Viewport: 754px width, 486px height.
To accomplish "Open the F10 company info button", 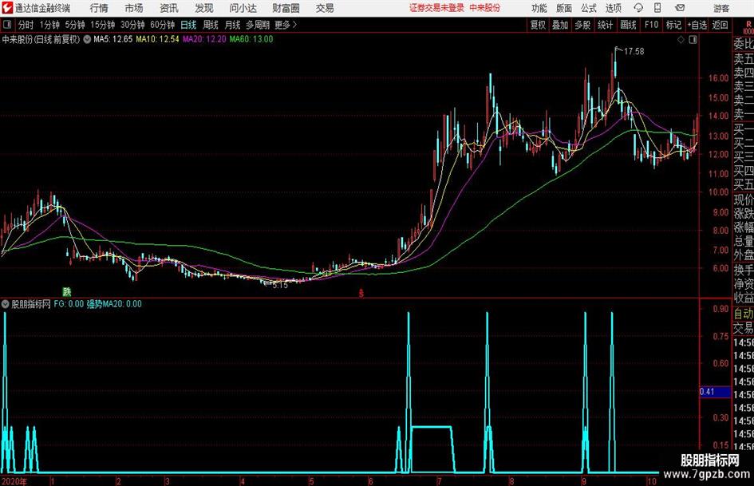I will [652, 25].
